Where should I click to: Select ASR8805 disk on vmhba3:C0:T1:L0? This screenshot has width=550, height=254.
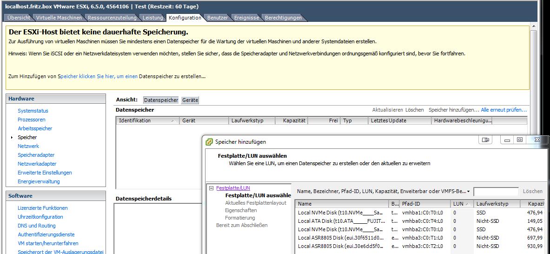point(421,238)
